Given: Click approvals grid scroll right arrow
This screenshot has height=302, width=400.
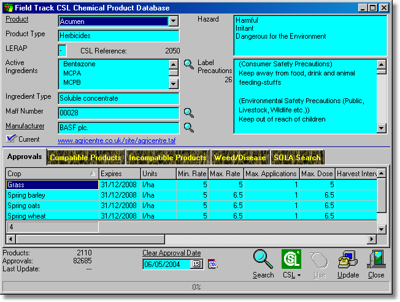Looking at the screenshot, I should tap(372, 239).
